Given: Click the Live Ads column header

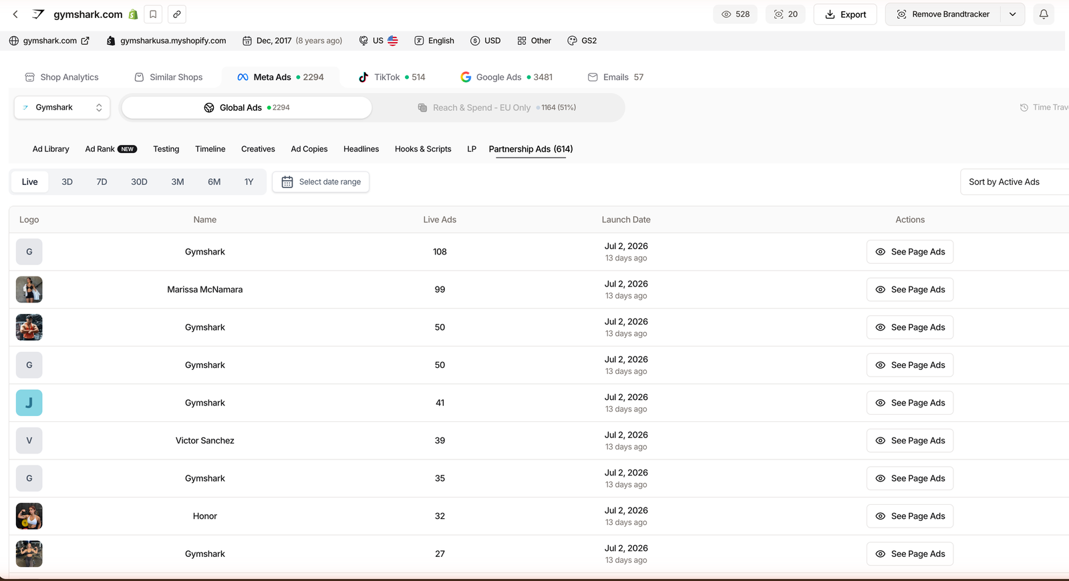Looking at the screenshot, I should coord(440,220).
